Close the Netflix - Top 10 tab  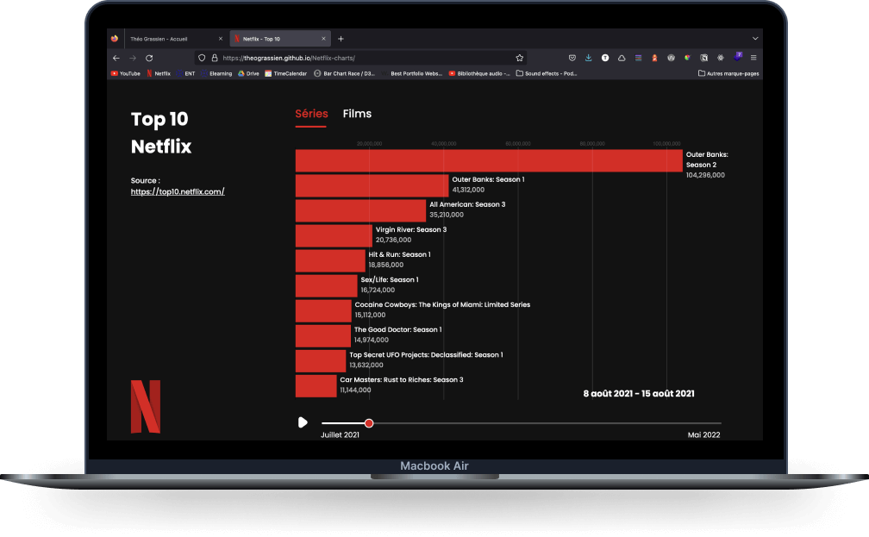coord(323,39)
